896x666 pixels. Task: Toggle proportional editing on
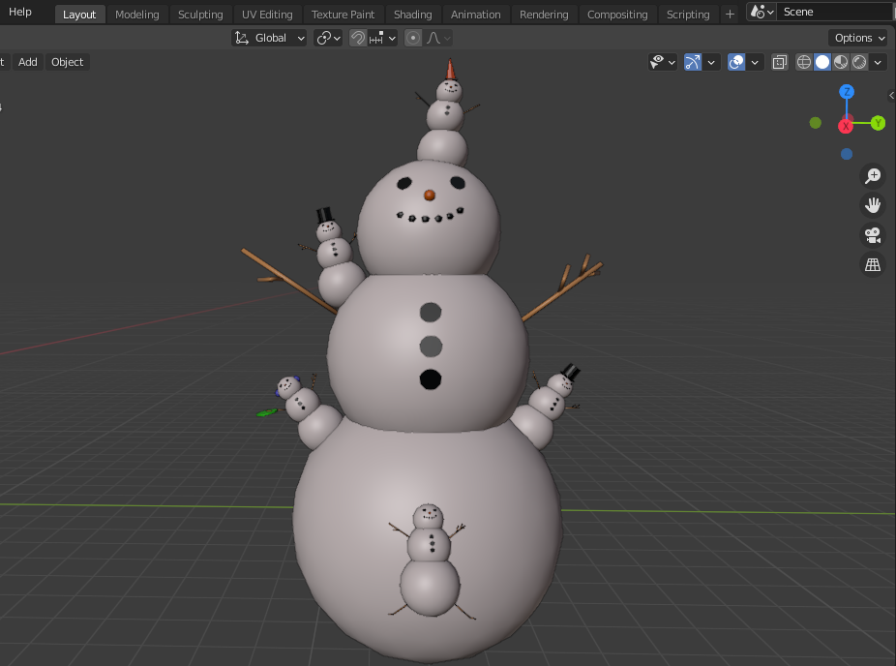413,37
